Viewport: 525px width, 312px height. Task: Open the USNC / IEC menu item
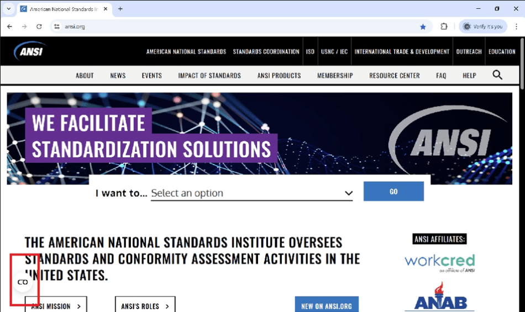[x=334, y=51]
